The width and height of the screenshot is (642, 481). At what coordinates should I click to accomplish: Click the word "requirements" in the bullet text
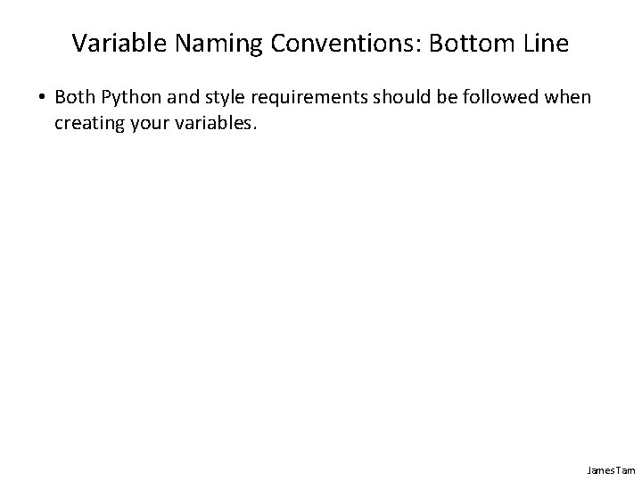309,99
